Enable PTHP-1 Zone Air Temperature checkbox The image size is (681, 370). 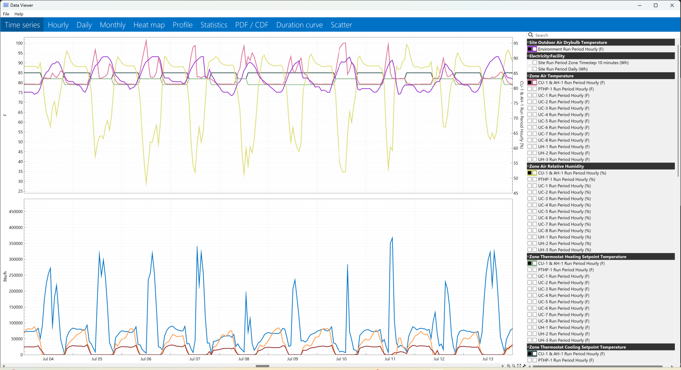click(534, 89)
